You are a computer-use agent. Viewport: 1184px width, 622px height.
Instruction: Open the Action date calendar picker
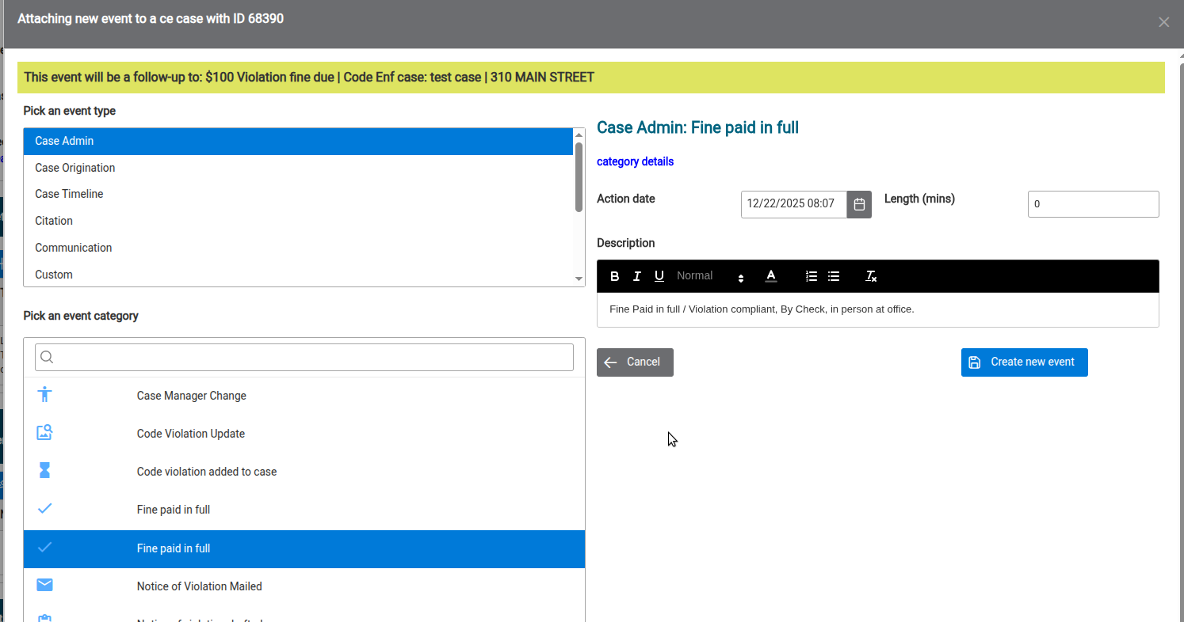pyautogui.click(x=859, y=204)
